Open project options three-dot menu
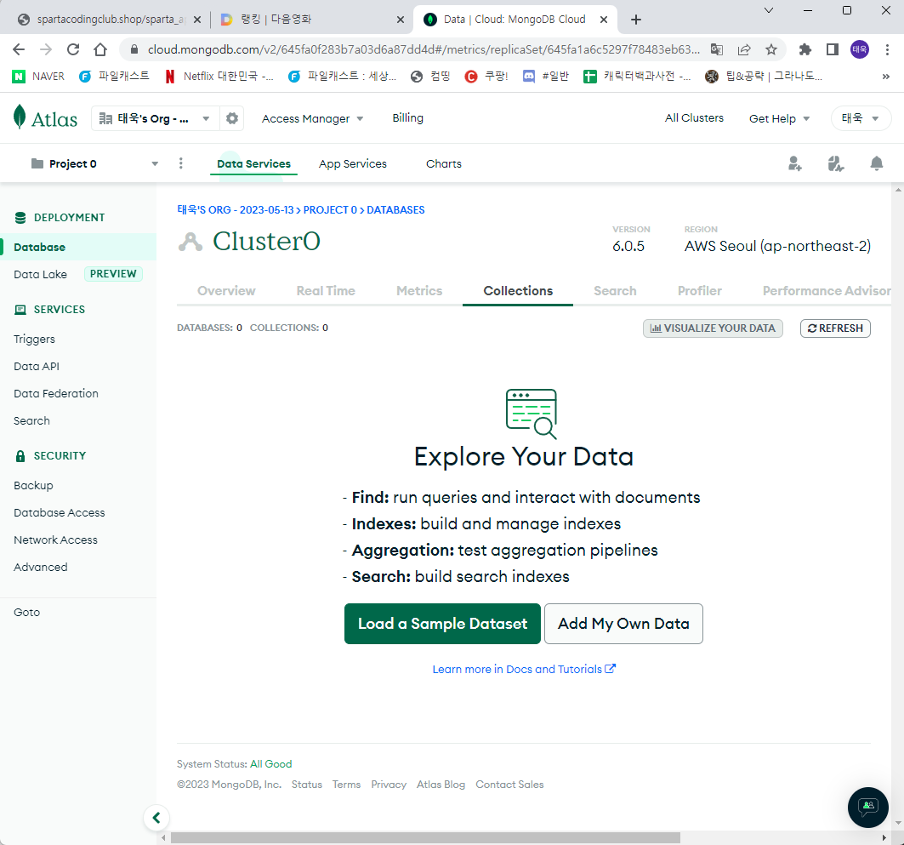The image size is (904, 845). 181,163
